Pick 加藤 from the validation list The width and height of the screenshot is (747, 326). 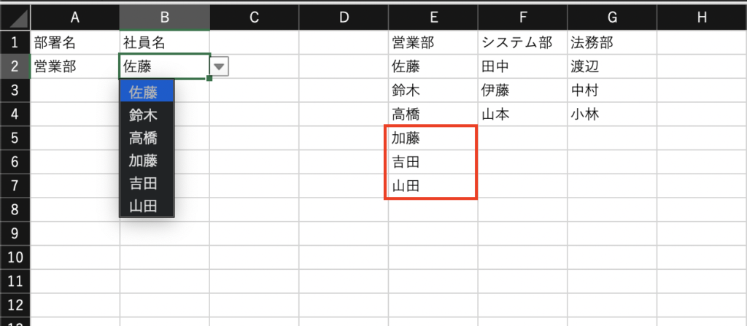146,160
